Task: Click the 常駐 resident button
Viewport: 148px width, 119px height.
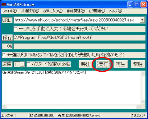Action: pos(138,64)
